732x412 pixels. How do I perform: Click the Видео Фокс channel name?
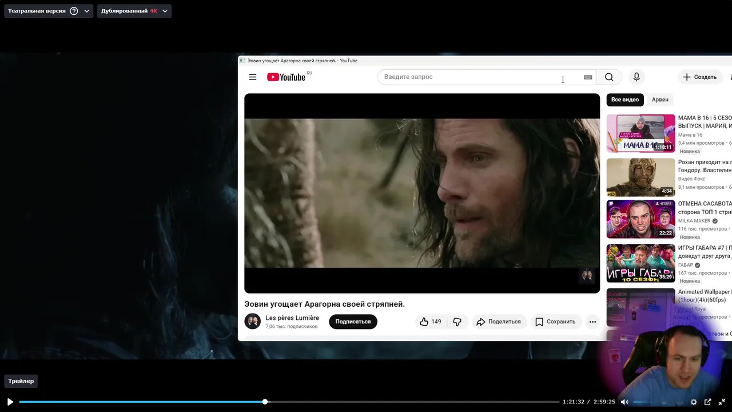point(692,179)
